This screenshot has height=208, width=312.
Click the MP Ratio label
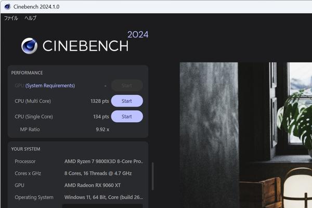(30, 129)
